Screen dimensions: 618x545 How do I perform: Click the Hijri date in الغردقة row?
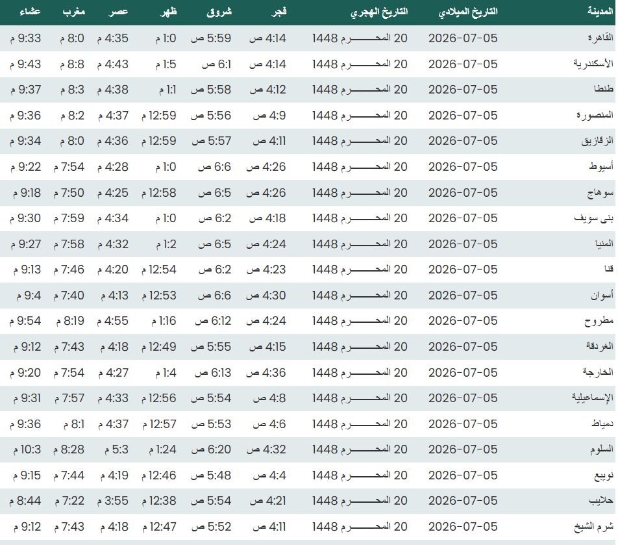(x=360, y=347)
